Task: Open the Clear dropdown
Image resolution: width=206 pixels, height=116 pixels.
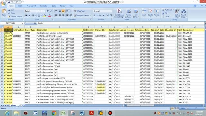Action: 166,16
